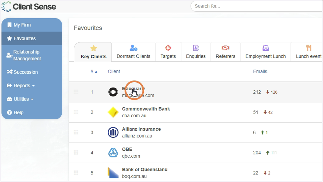Click the Commonwealth Bank email count 51
This screenshot has width=323, height=182.
(255, 112)
